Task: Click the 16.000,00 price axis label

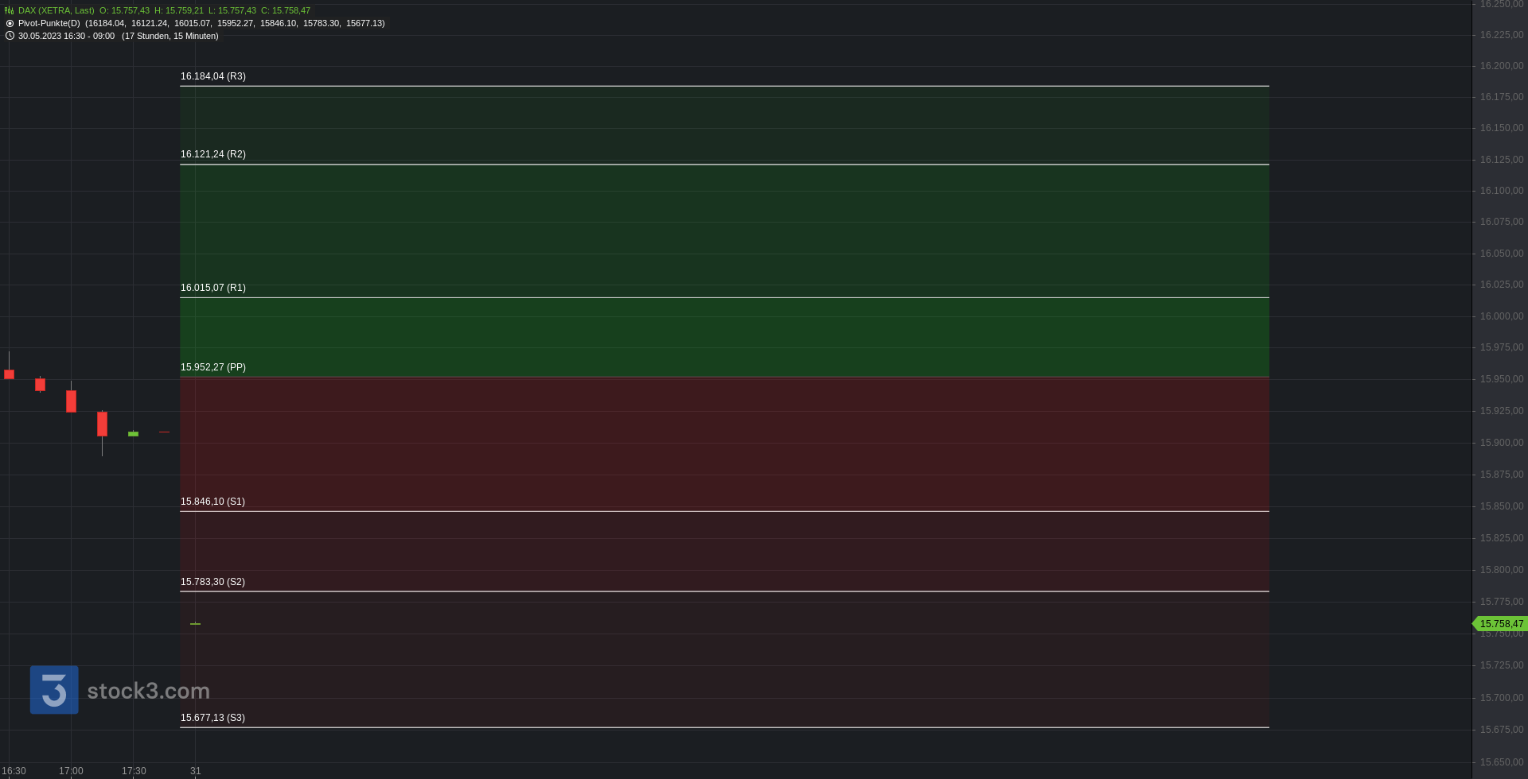Action: [1502, 316]
